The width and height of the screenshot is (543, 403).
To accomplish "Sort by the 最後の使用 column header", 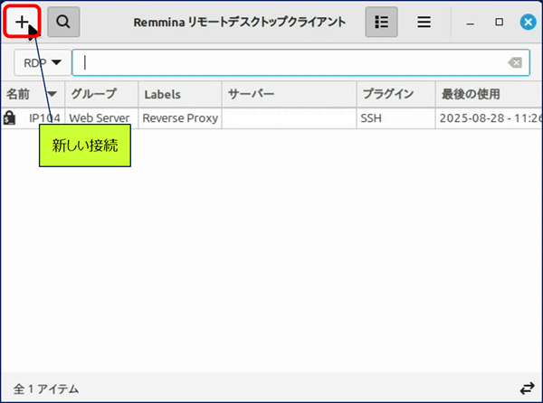I will tap(489, 94).
